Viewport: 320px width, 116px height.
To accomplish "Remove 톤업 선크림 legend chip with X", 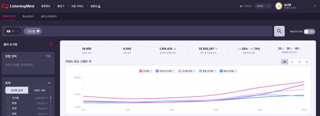I will click(215, 71).
